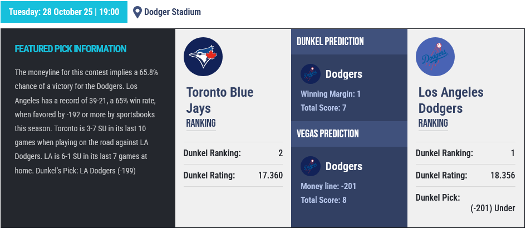Screen dimensions: 526x229
Task: Click the Dodgers Ranking label
Action: pyautogui.click(x=433, y=123)
